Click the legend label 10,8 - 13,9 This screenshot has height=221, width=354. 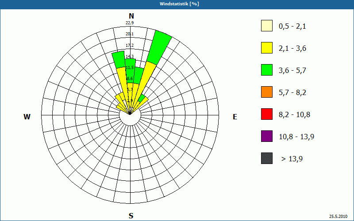[x=296, y=137]
